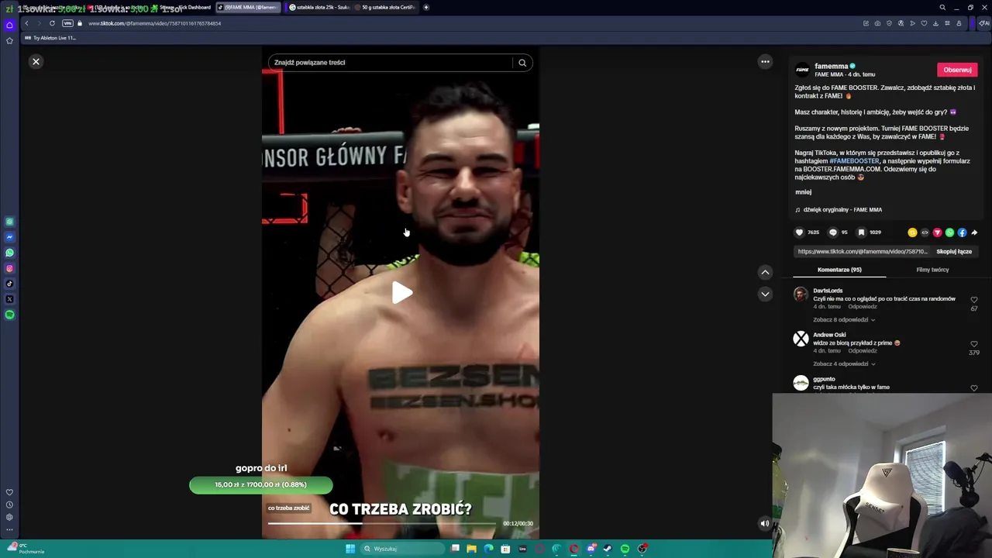Open Discord from the taskbar
Viewport: 992px width, 558px height.
pos(591,549)
